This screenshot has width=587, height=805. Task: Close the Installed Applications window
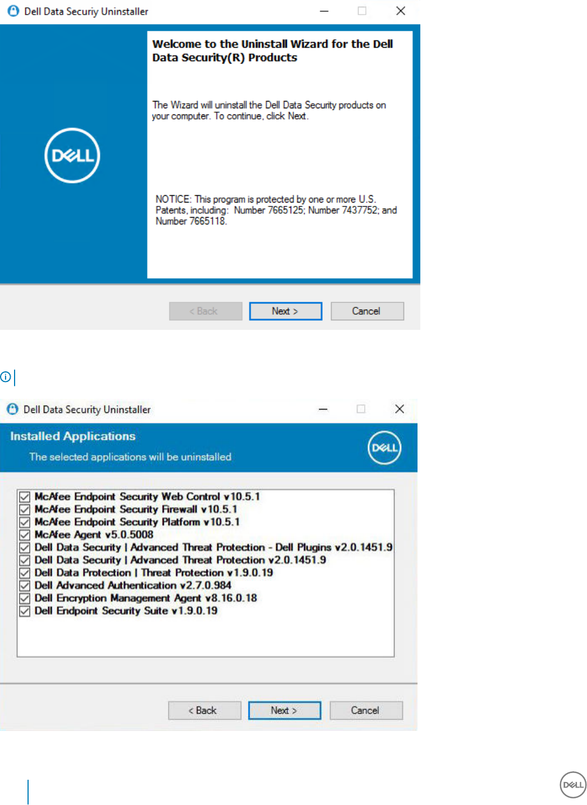coord(400,409)
